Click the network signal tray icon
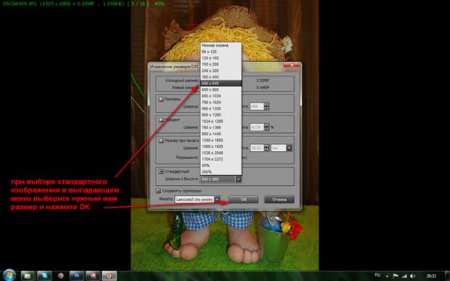Viewport: 450px width, 281px height. tap(404, 276)
